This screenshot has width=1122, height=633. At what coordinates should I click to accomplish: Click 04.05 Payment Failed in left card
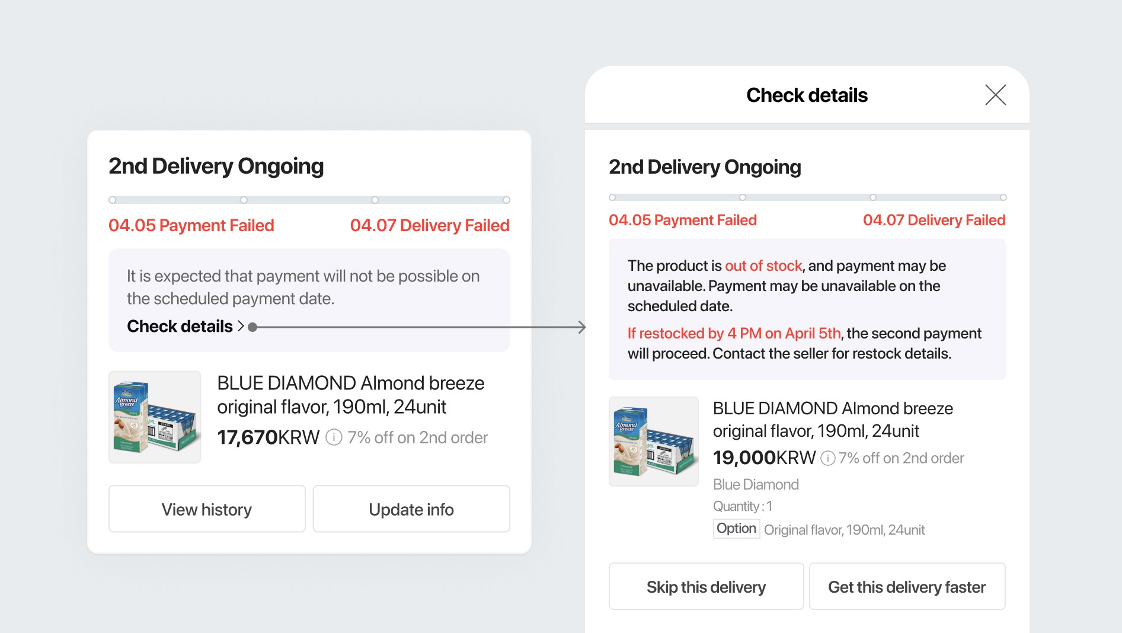(x=191, y=225)
